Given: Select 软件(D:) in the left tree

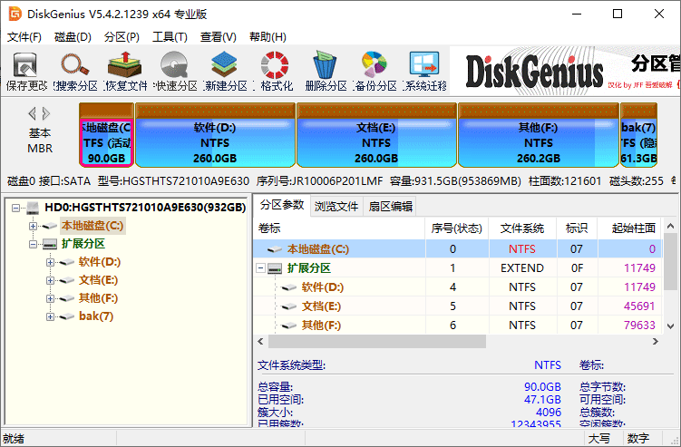Looking at the screenshot, I should (x=100, y=262).
